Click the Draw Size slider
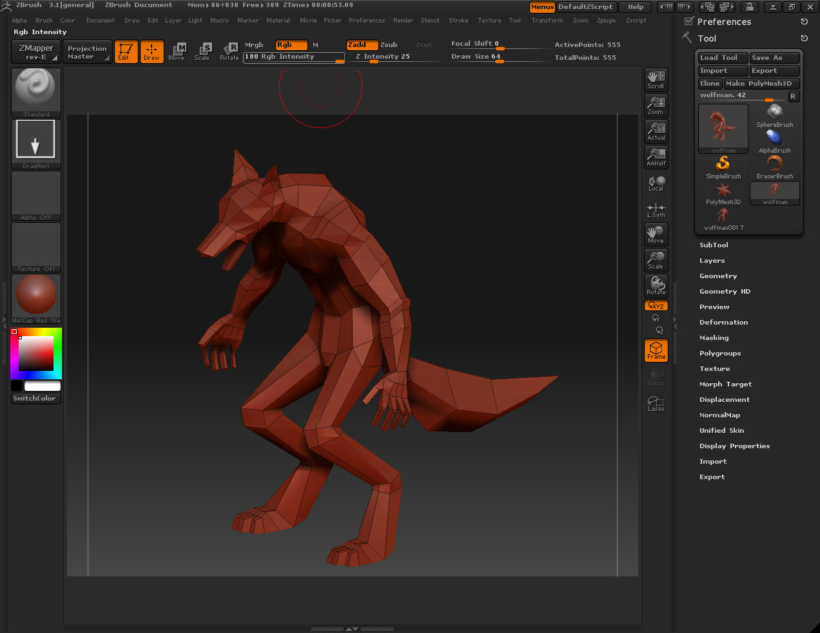 pos(495,57)
